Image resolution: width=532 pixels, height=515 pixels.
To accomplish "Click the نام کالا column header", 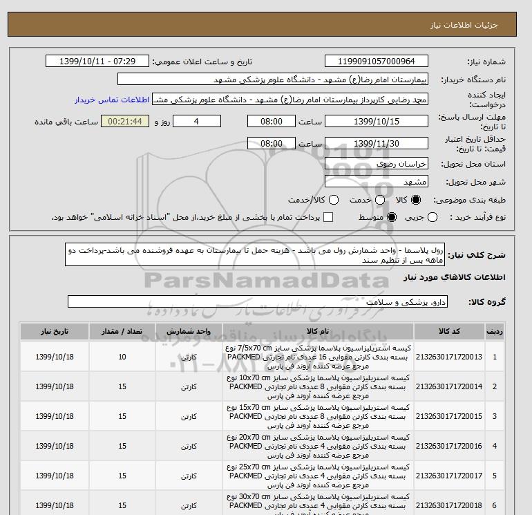I will click(318, 331).
